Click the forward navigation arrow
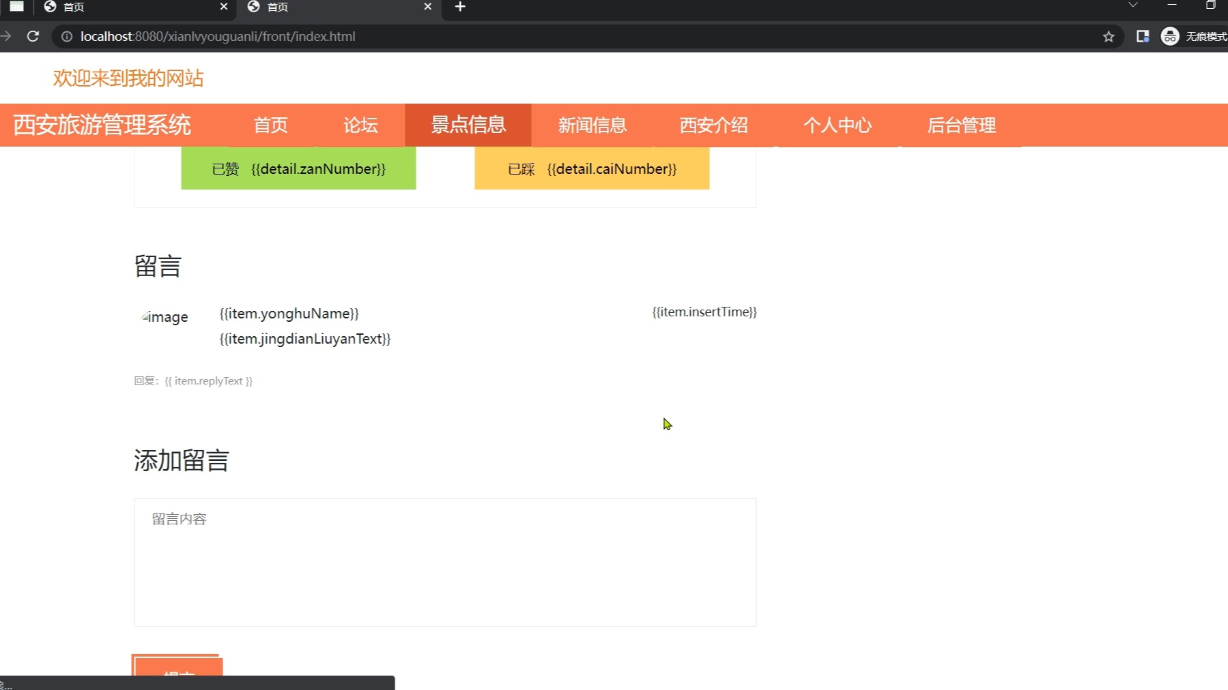This screenshot has width=1228, height=690. [5, 36]
